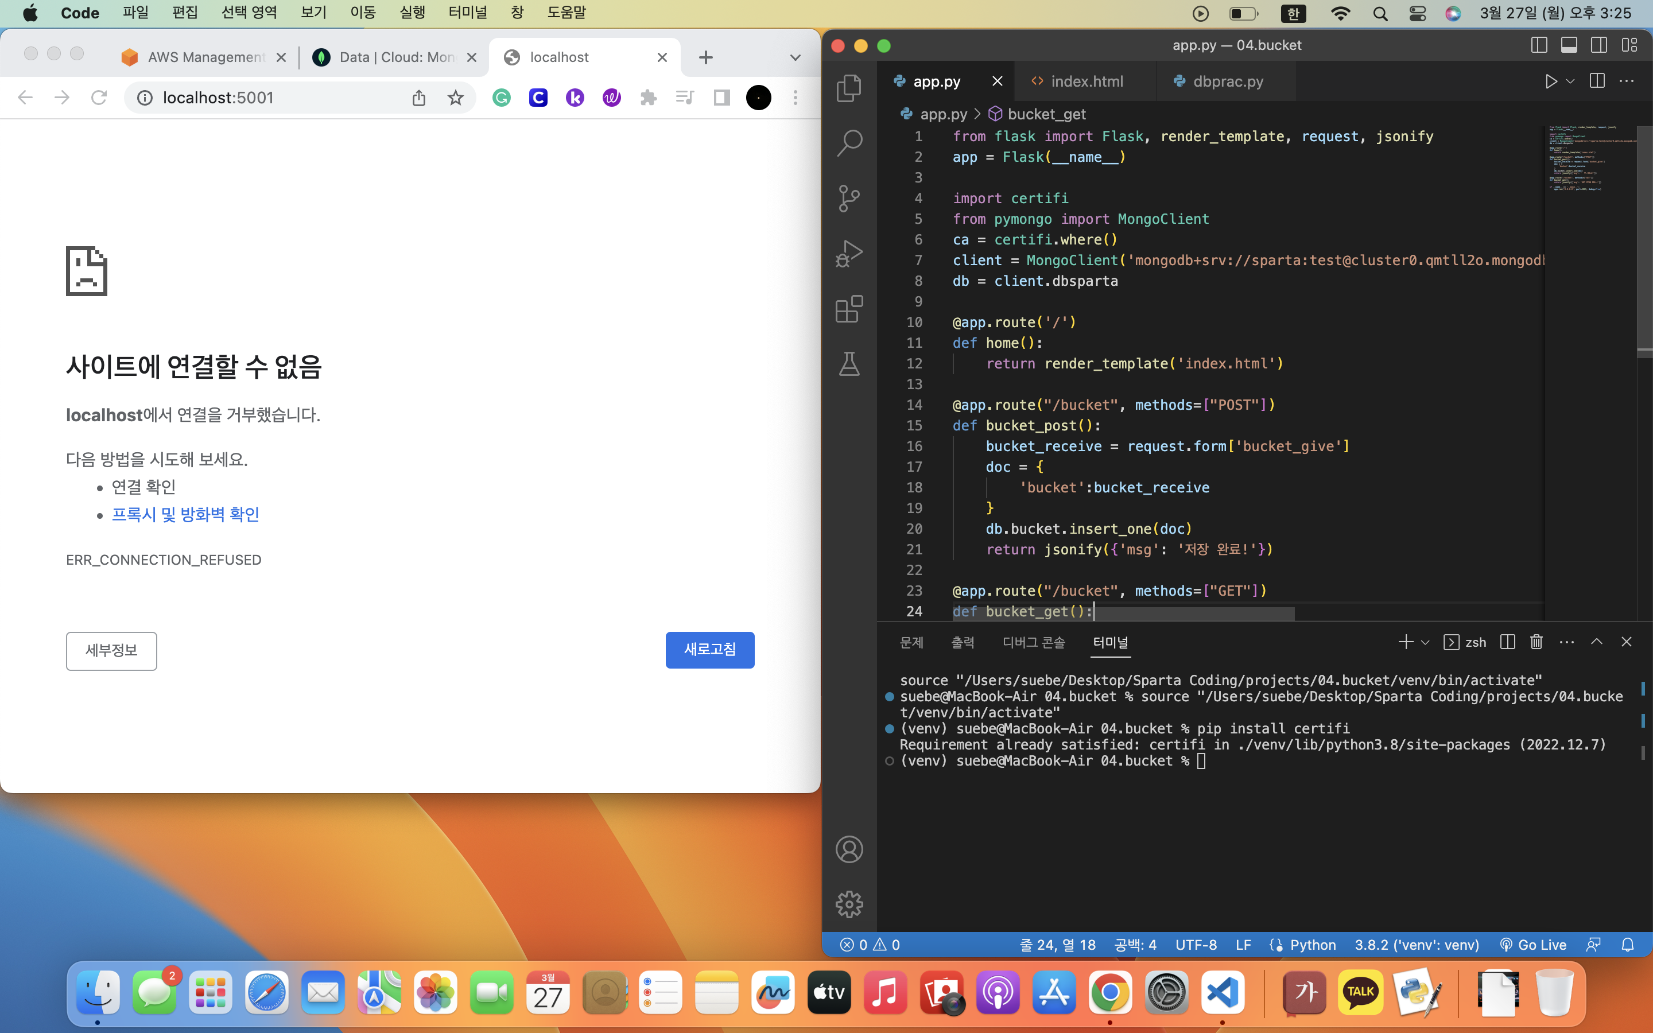1653x1033 pixels.
Task: Open editor More Actions ellipsis menu
Action: (x=1627, y=81)
